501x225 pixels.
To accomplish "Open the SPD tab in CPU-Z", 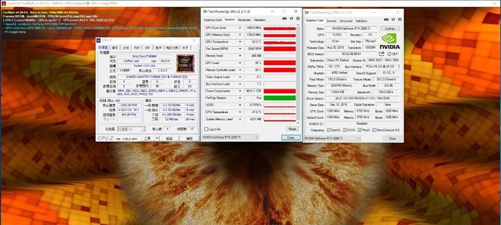I will pos(147,47).
